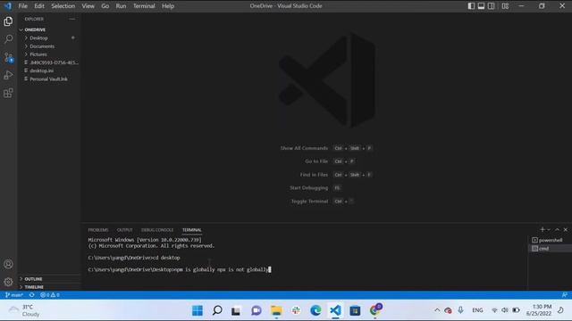This screenshot has height=321, width=572.
Task: Open the Run and Debug view
Action: click(x=8, y=75)
